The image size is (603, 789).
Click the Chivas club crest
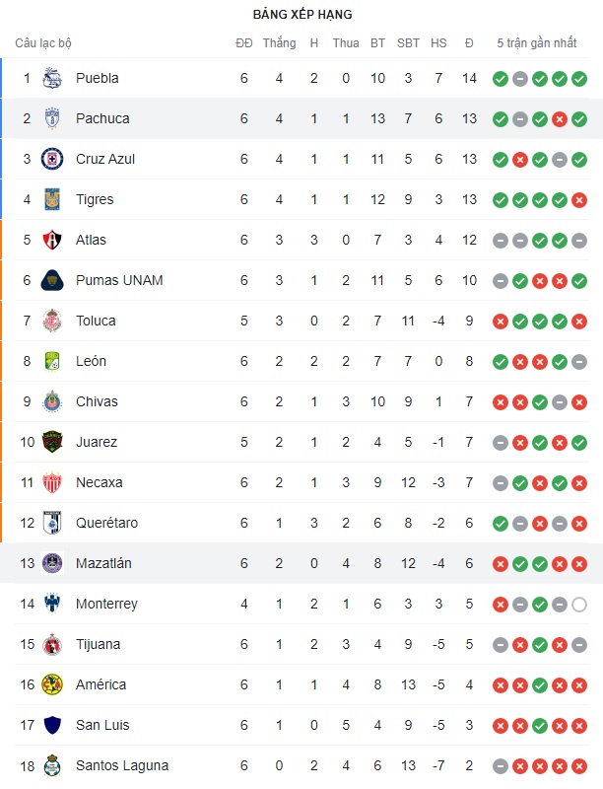tap(52, 401)
